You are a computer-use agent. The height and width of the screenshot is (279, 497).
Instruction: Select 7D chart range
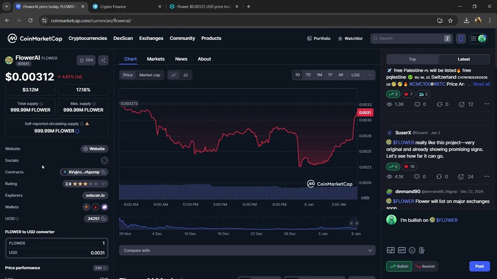[308, 75]
